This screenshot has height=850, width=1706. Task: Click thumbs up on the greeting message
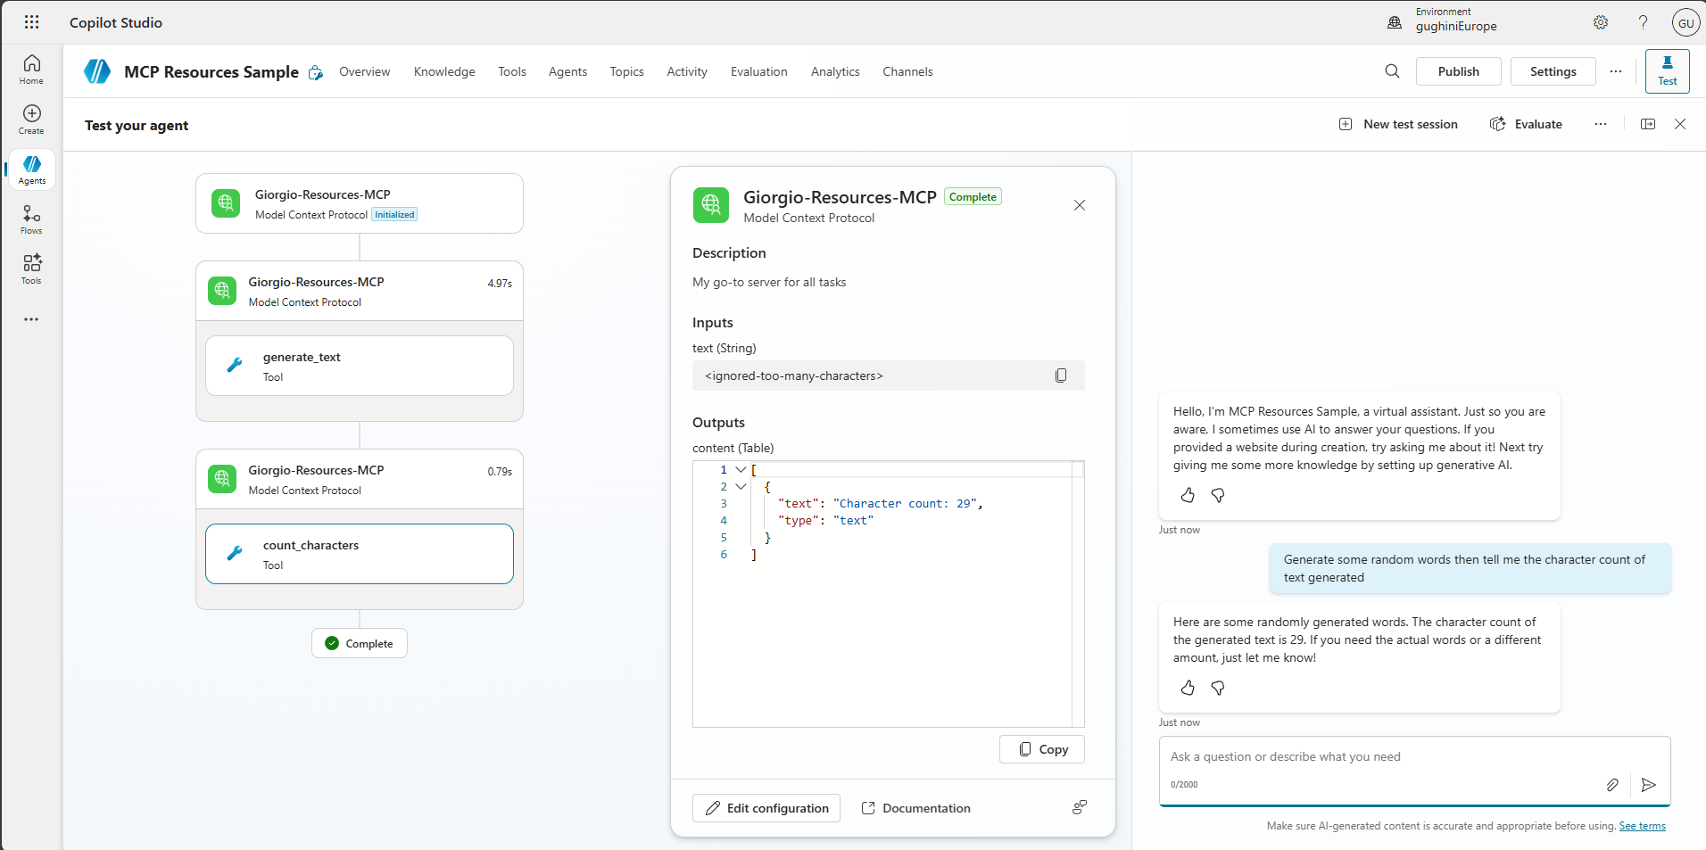click(1188, 495)
